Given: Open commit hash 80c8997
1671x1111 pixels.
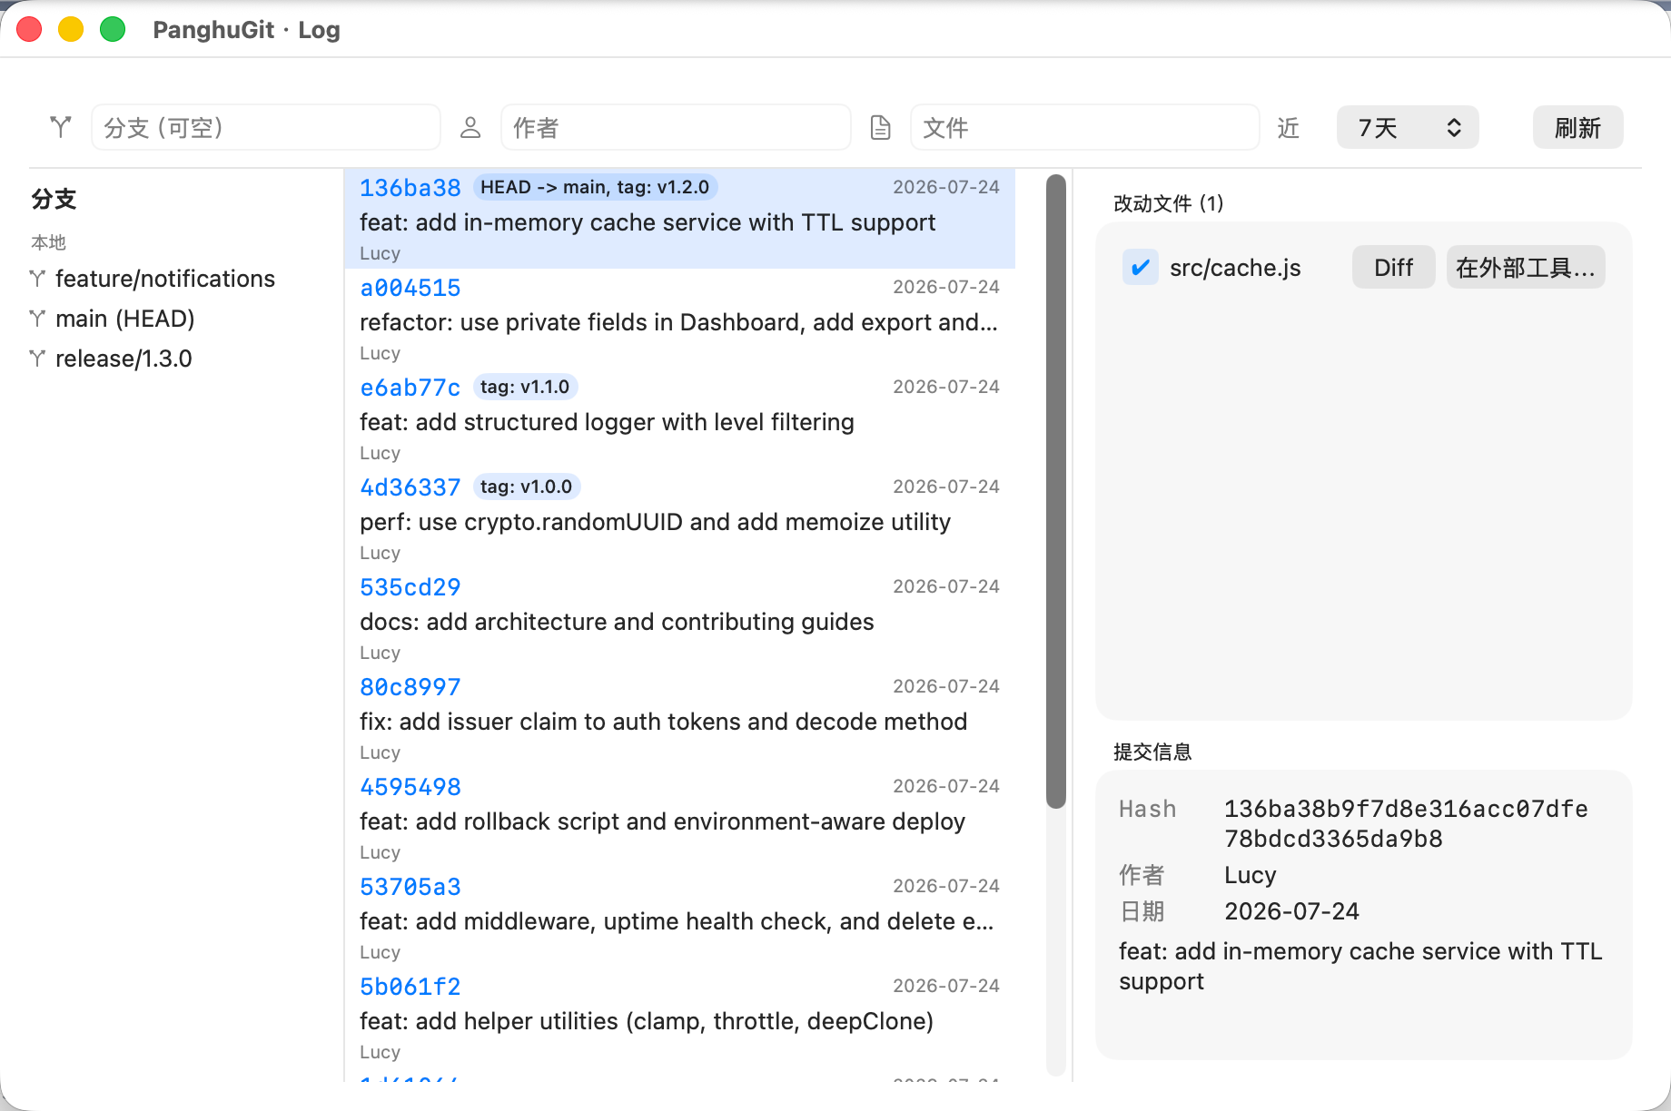Looking at the screenshot, I should coord(410,687).
